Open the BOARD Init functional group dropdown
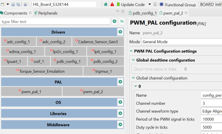222x134 pixels. point(210,4)
